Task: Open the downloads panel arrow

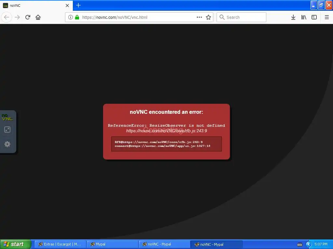Action: click(x=293, y=17)
